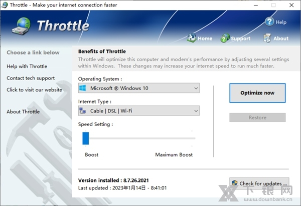Click the About clipboard icon

pos(268,38)
